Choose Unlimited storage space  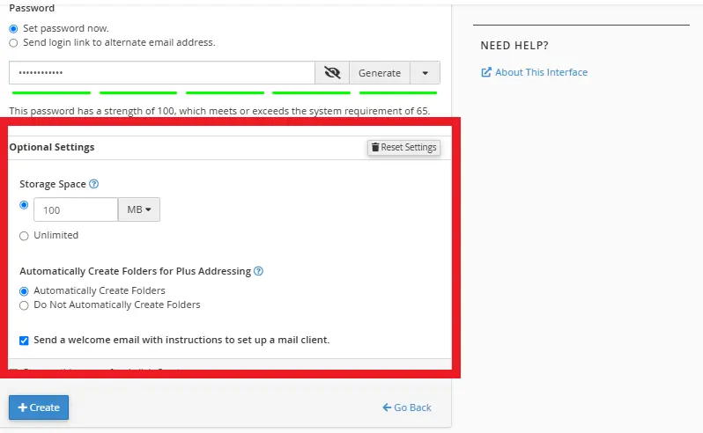tap(24, 236)
